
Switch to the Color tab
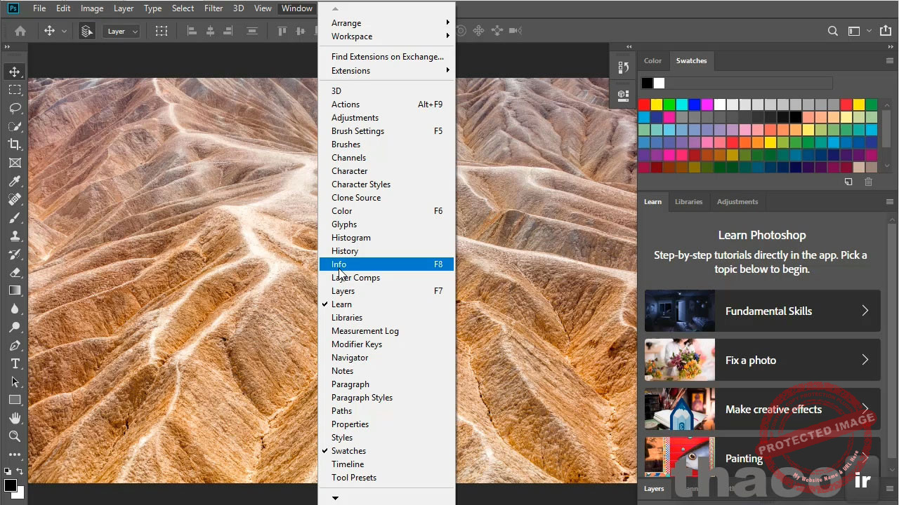[652, 61]
